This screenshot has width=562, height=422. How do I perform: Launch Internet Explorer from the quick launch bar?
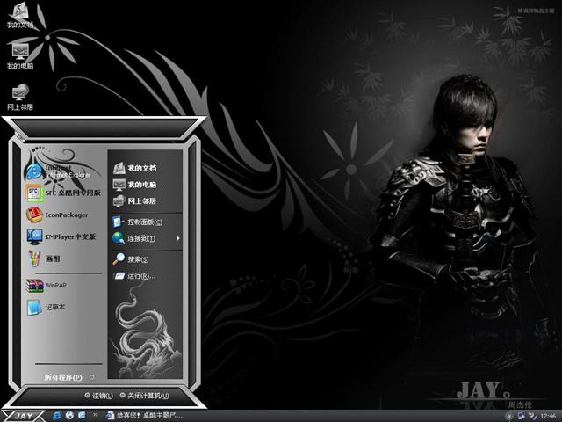[56, 416]
